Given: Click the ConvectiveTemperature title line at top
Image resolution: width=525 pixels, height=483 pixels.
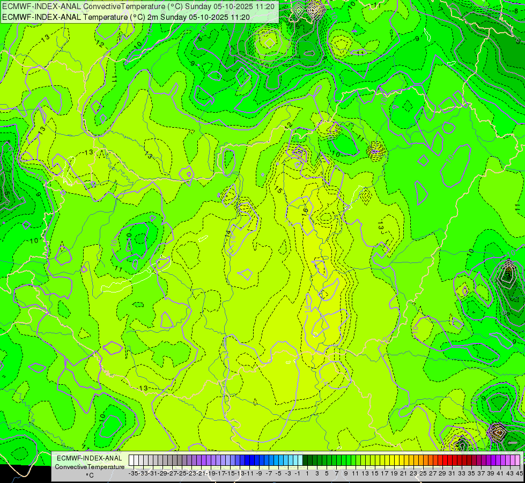Looking at the screenshot, I should (138, 6).
